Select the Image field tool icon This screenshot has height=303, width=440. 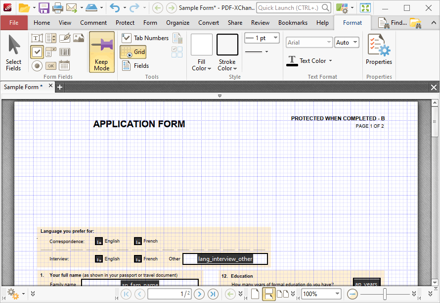point(78,38)
